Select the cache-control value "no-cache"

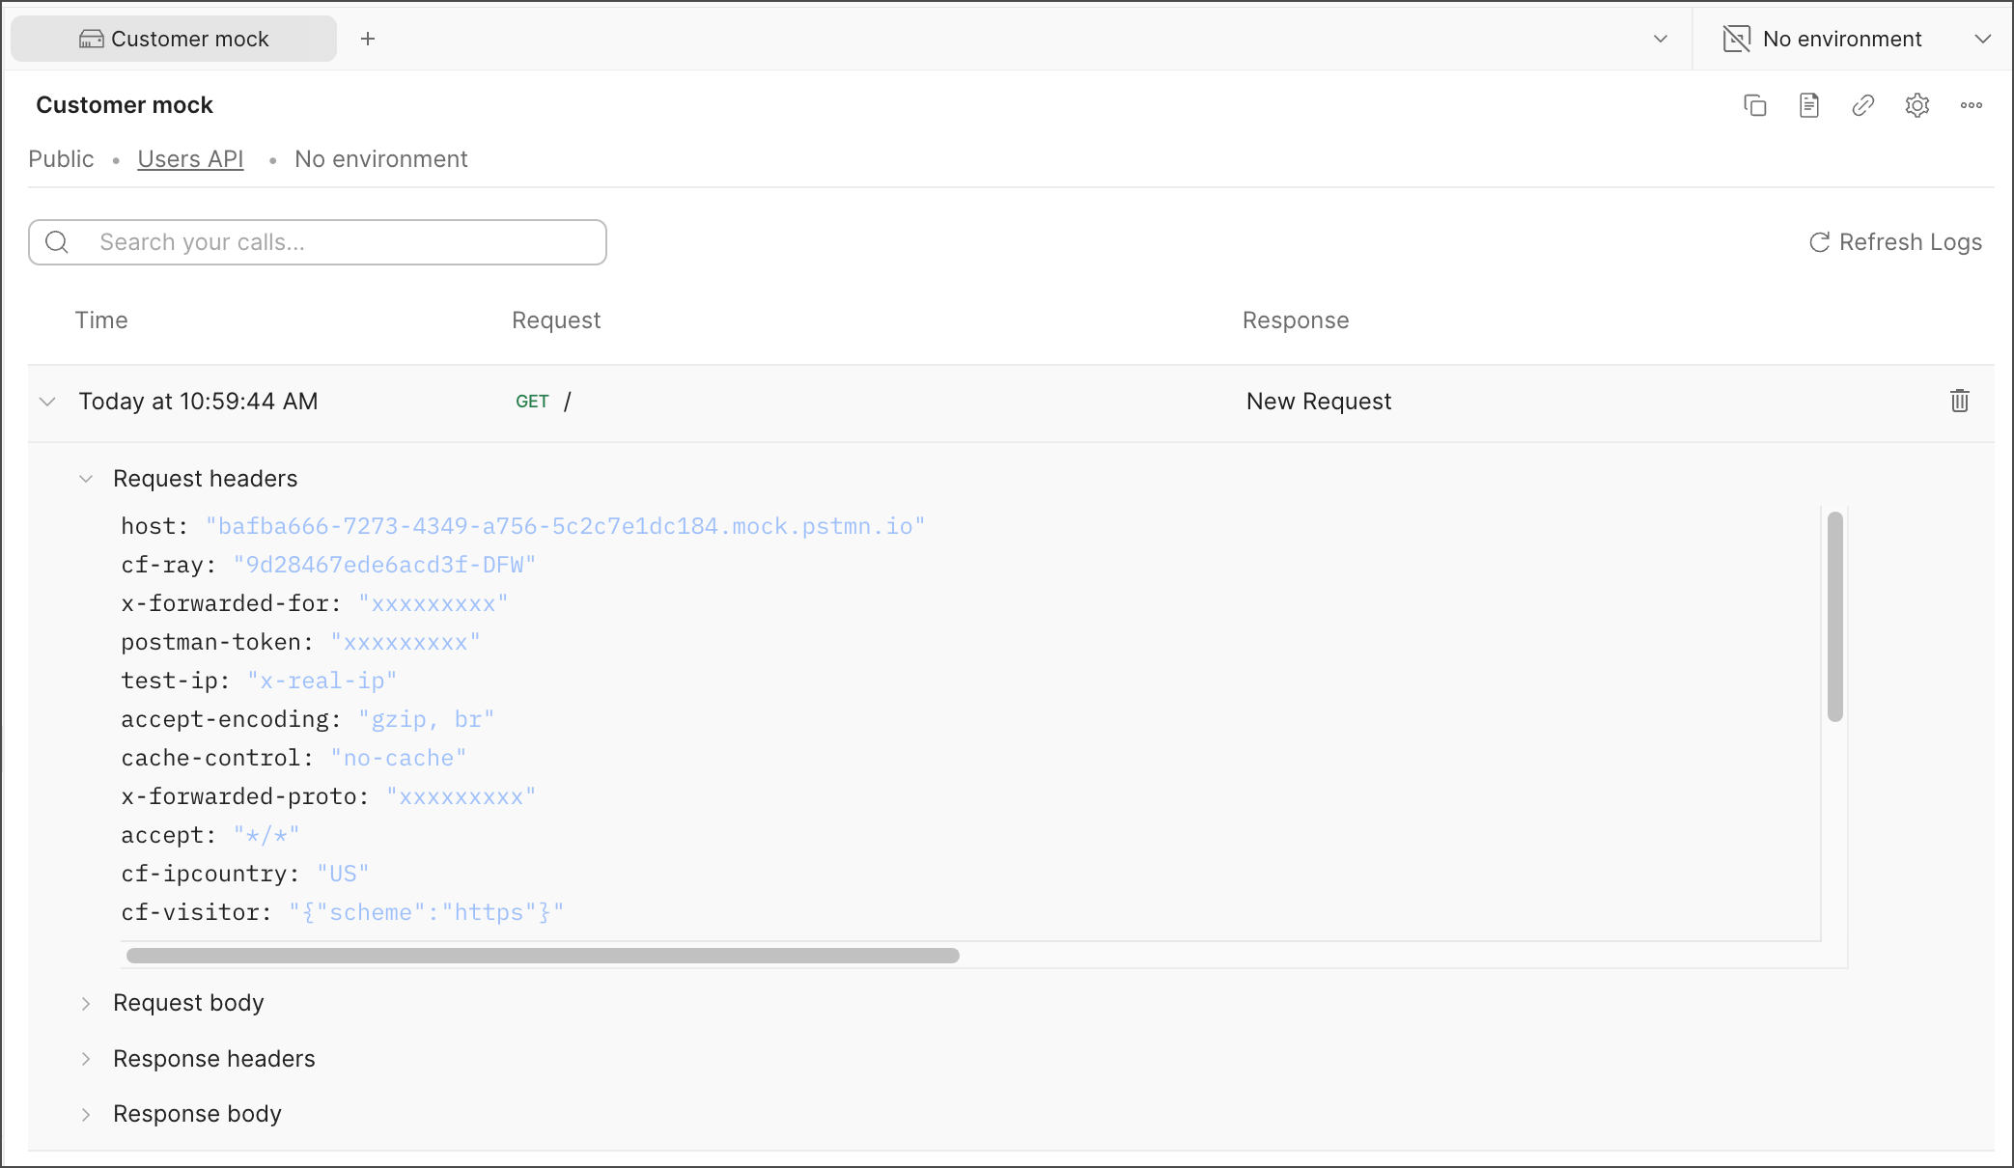coord(399,758)
